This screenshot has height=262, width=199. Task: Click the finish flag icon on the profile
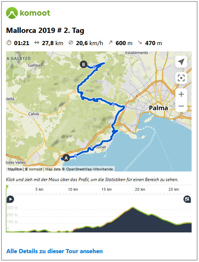pos(187,199)
